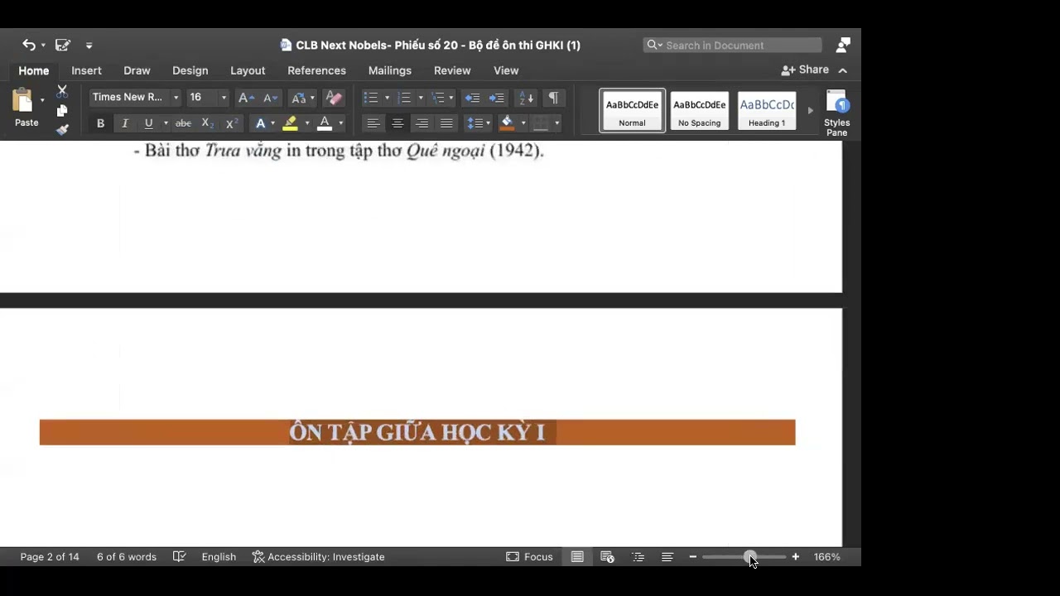Screen dimensions: 1060x596
Task: Click the Copy icon
Action: pos(62,111)
